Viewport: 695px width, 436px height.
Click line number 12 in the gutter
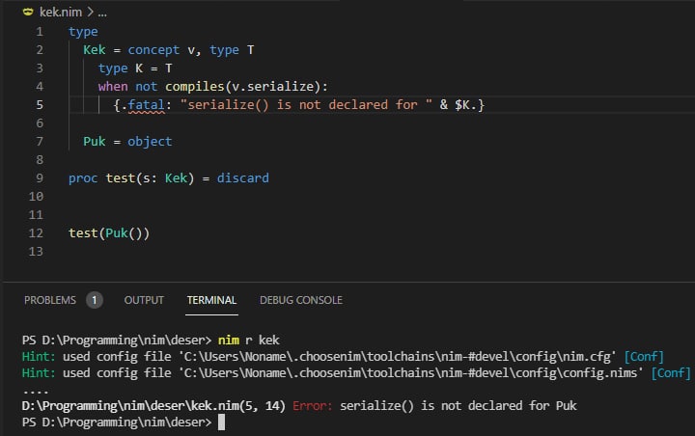36,233
